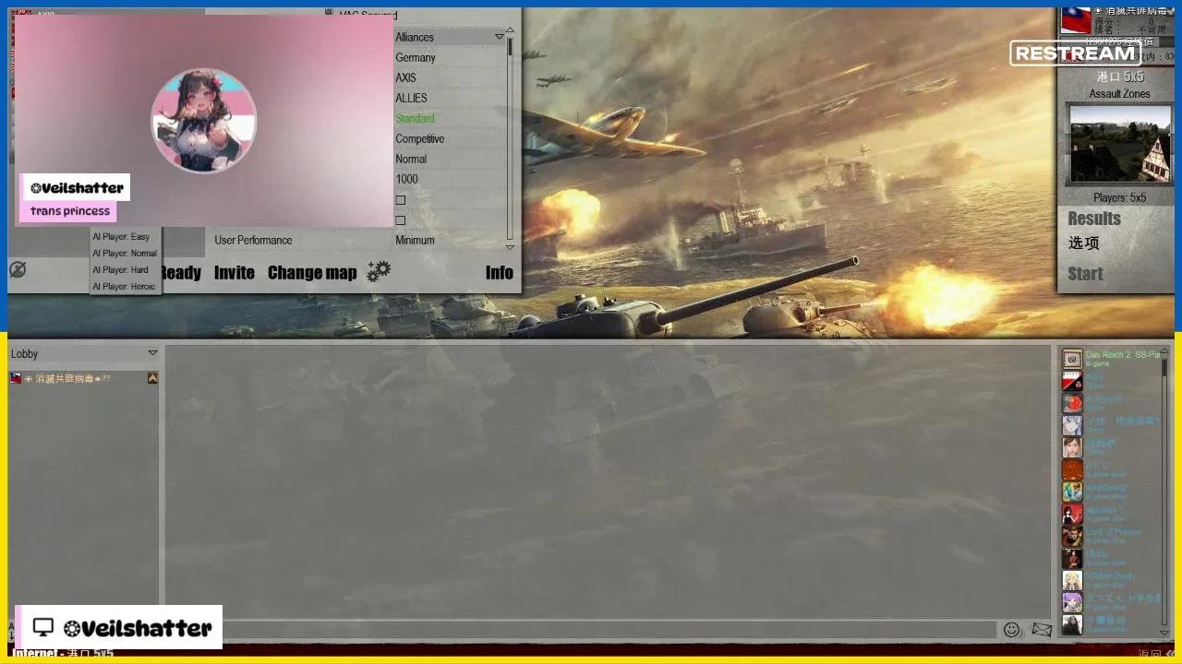Click the settings list scroll-down arrow
This screenshot has height=664, width=1182.
(x=510, y=247)
